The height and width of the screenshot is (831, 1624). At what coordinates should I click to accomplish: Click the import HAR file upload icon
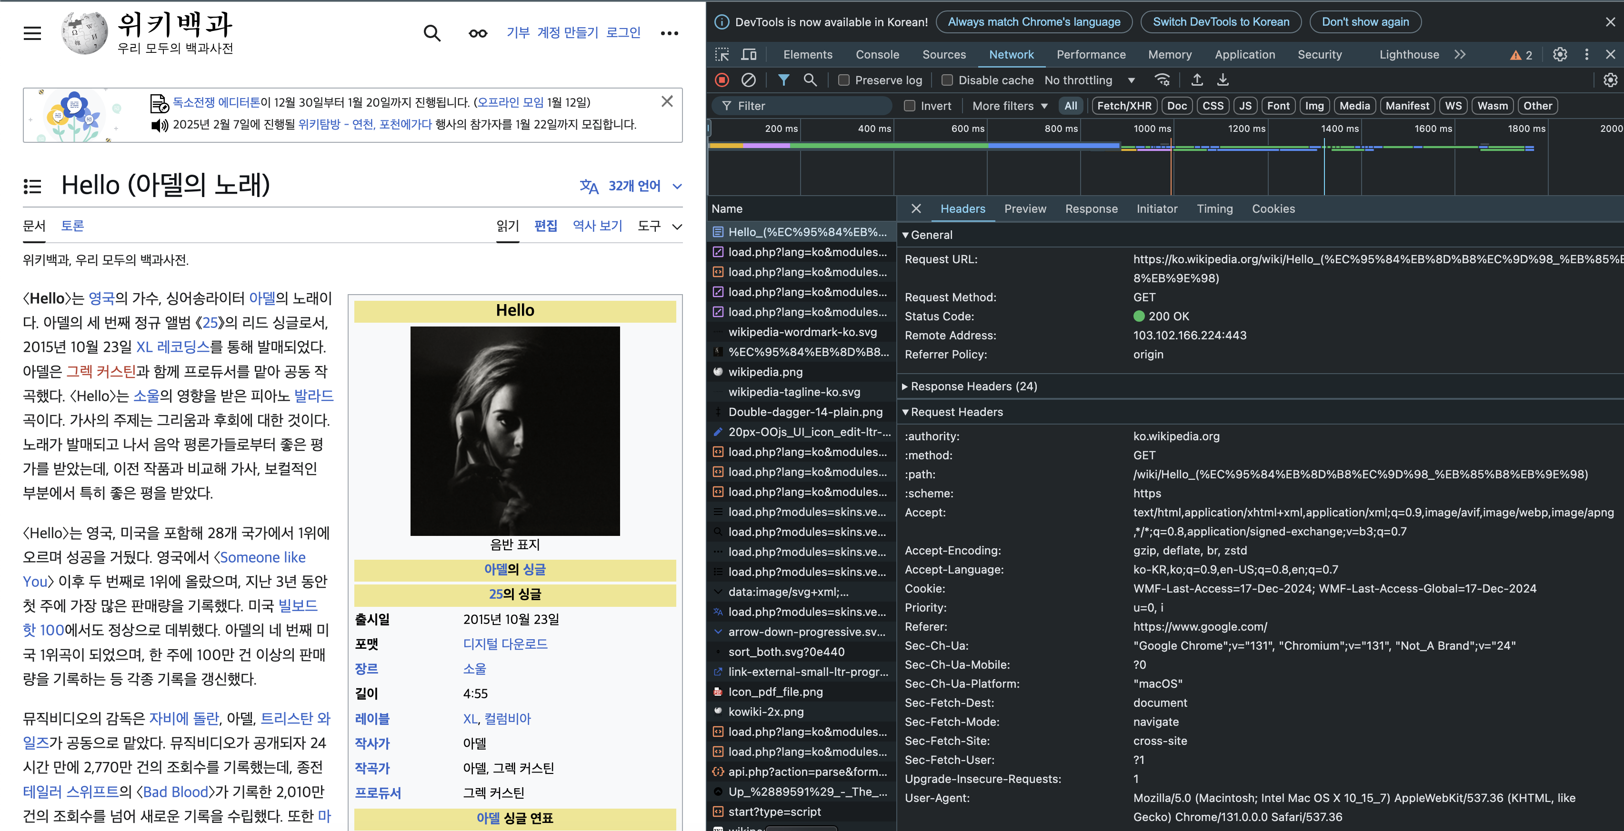[1196, 80]
